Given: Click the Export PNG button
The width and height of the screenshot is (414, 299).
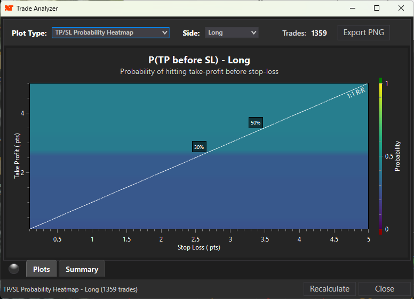Looking at the screenshot, I should tap(364, 32).
